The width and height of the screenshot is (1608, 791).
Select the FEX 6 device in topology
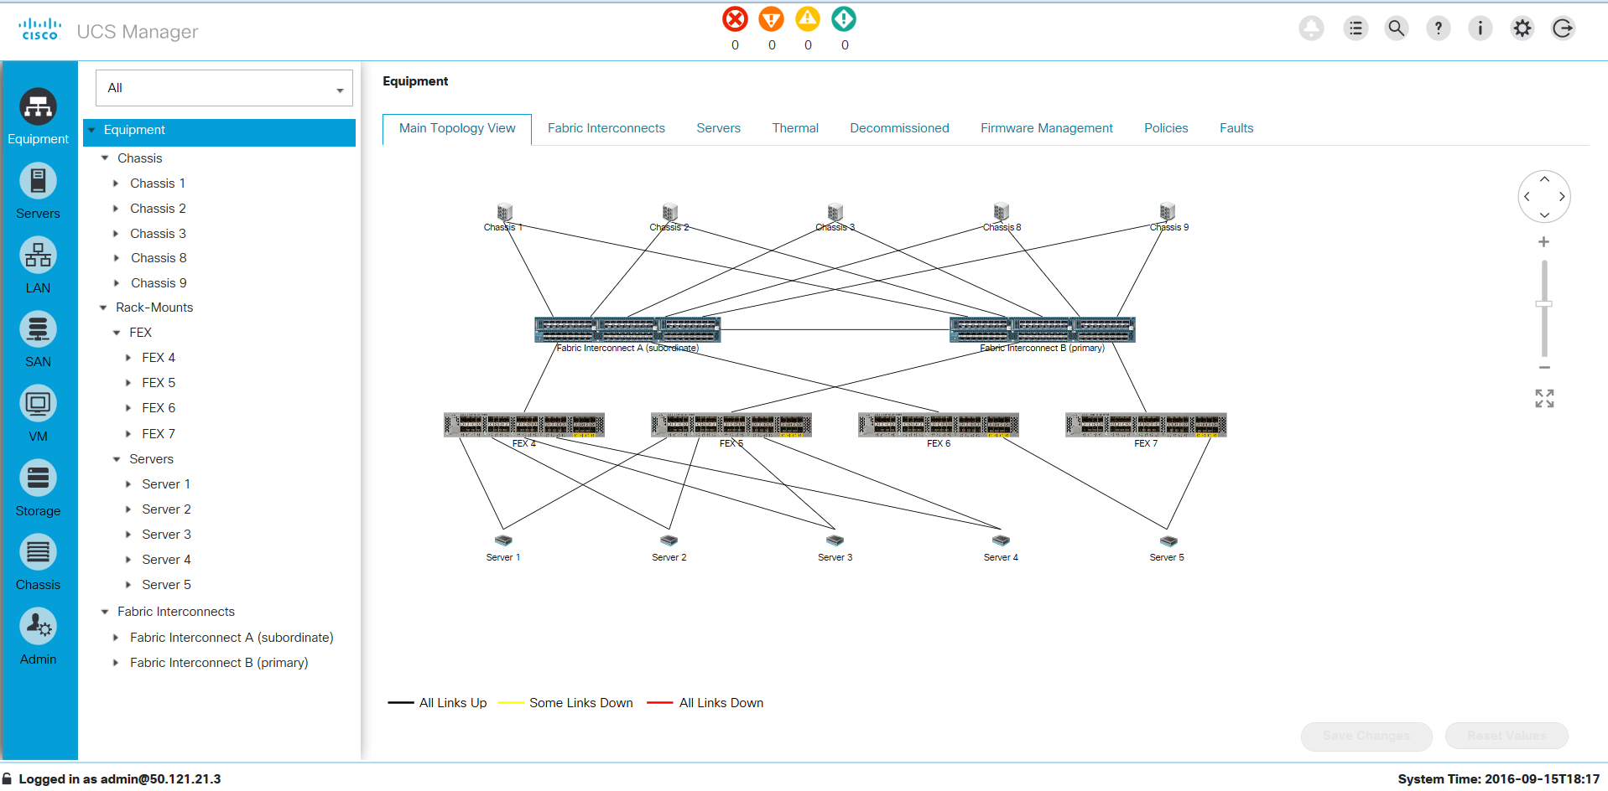[939, 425]
